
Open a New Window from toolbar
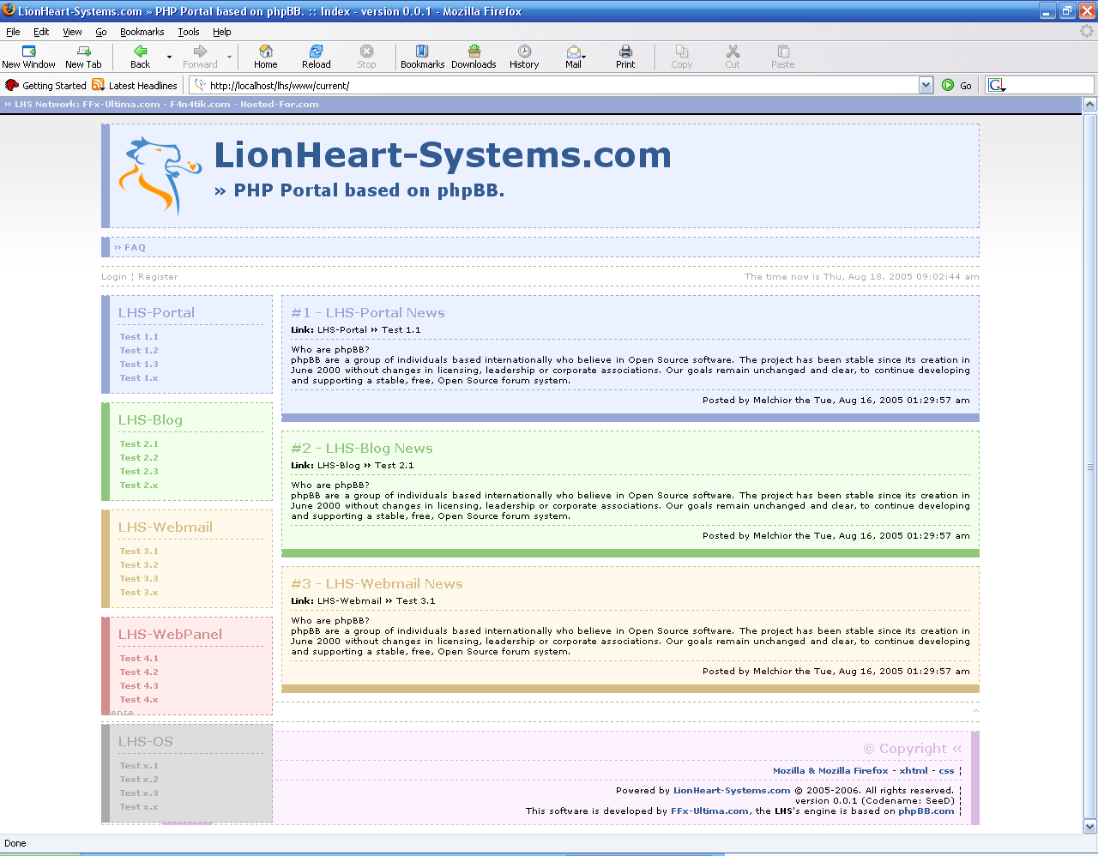(28, 57)
